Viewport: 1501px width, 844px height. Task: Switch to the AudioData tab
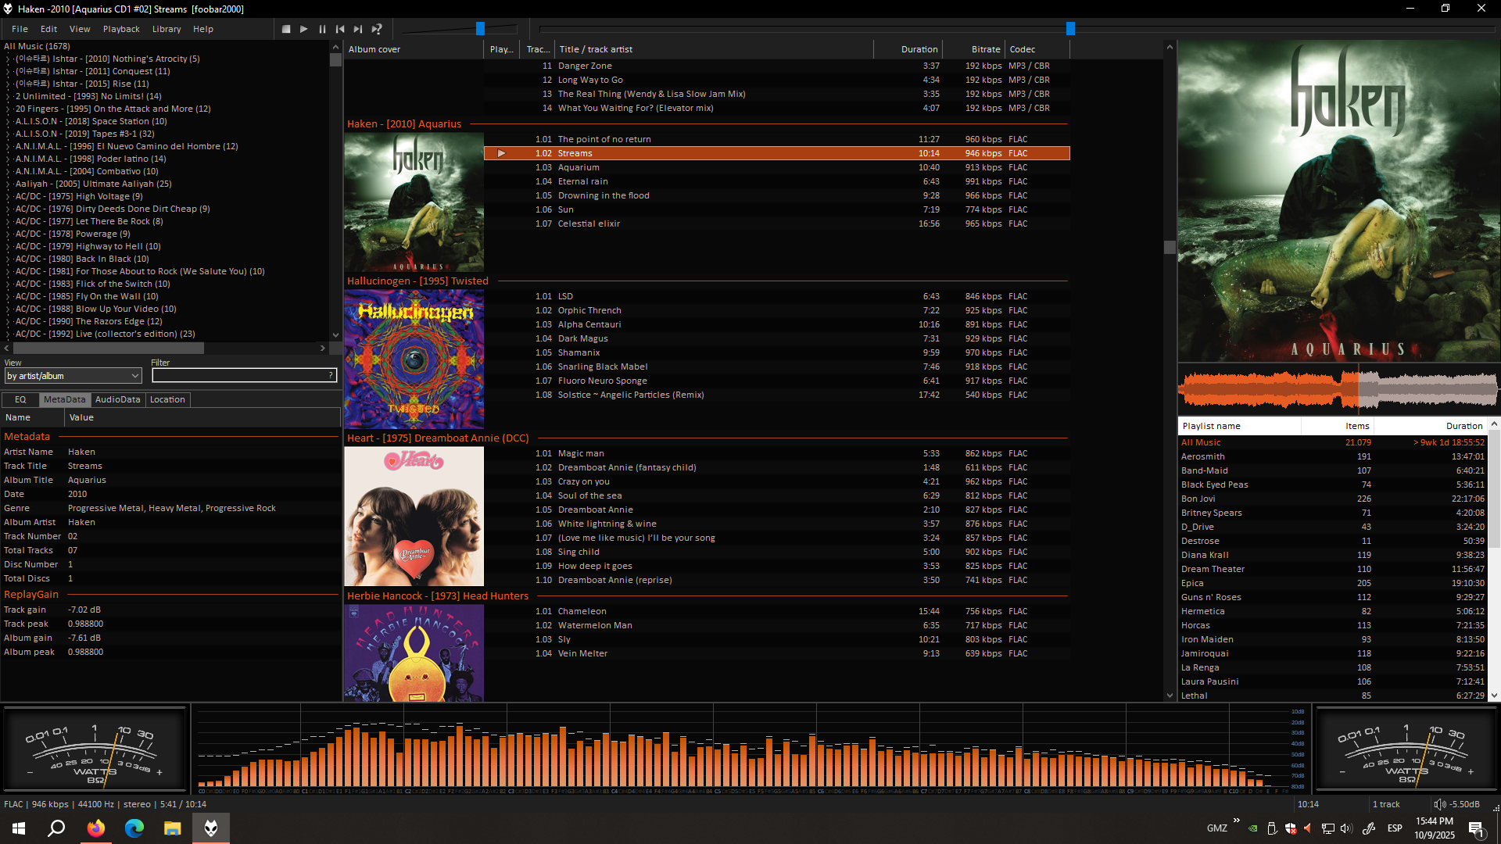coord(117,399)
